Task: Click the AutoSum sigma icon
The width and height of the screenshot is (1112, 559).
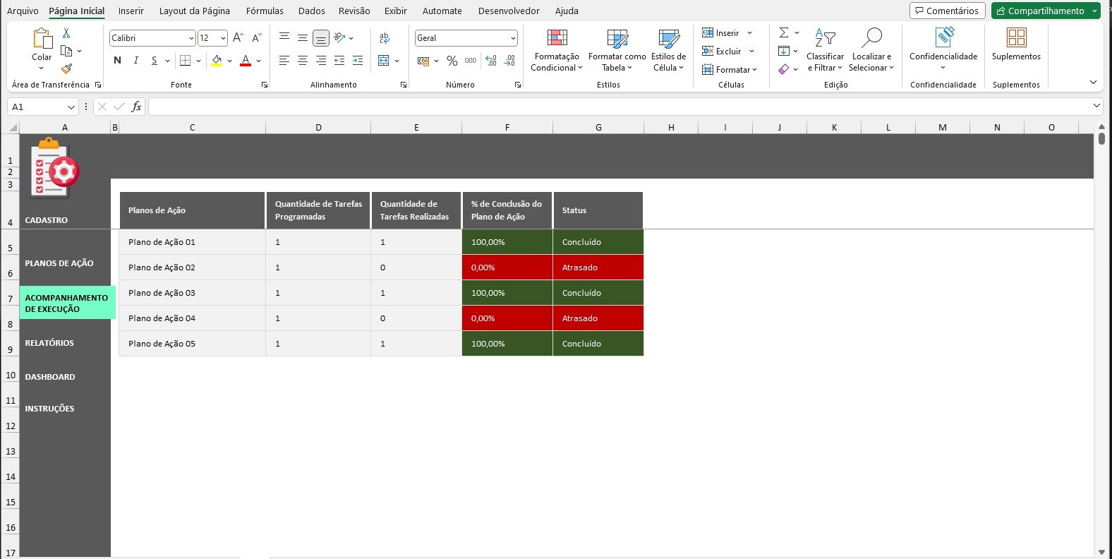Action: pyautogui.click(x=783, y=33)
